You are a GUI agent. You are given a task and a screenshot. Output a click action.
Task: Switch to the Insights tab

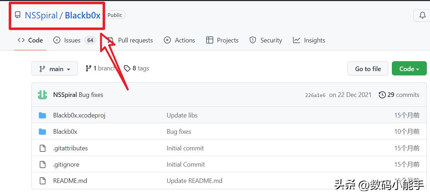coord(309,40)
